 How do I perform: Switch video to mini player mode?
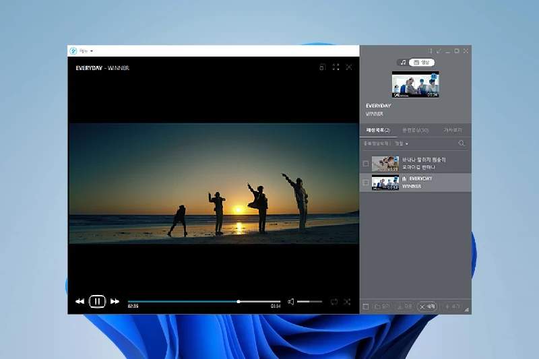click(322, 67)
